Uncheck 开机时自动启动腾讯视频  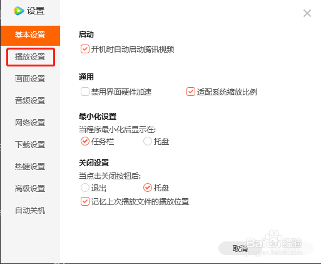85,49
